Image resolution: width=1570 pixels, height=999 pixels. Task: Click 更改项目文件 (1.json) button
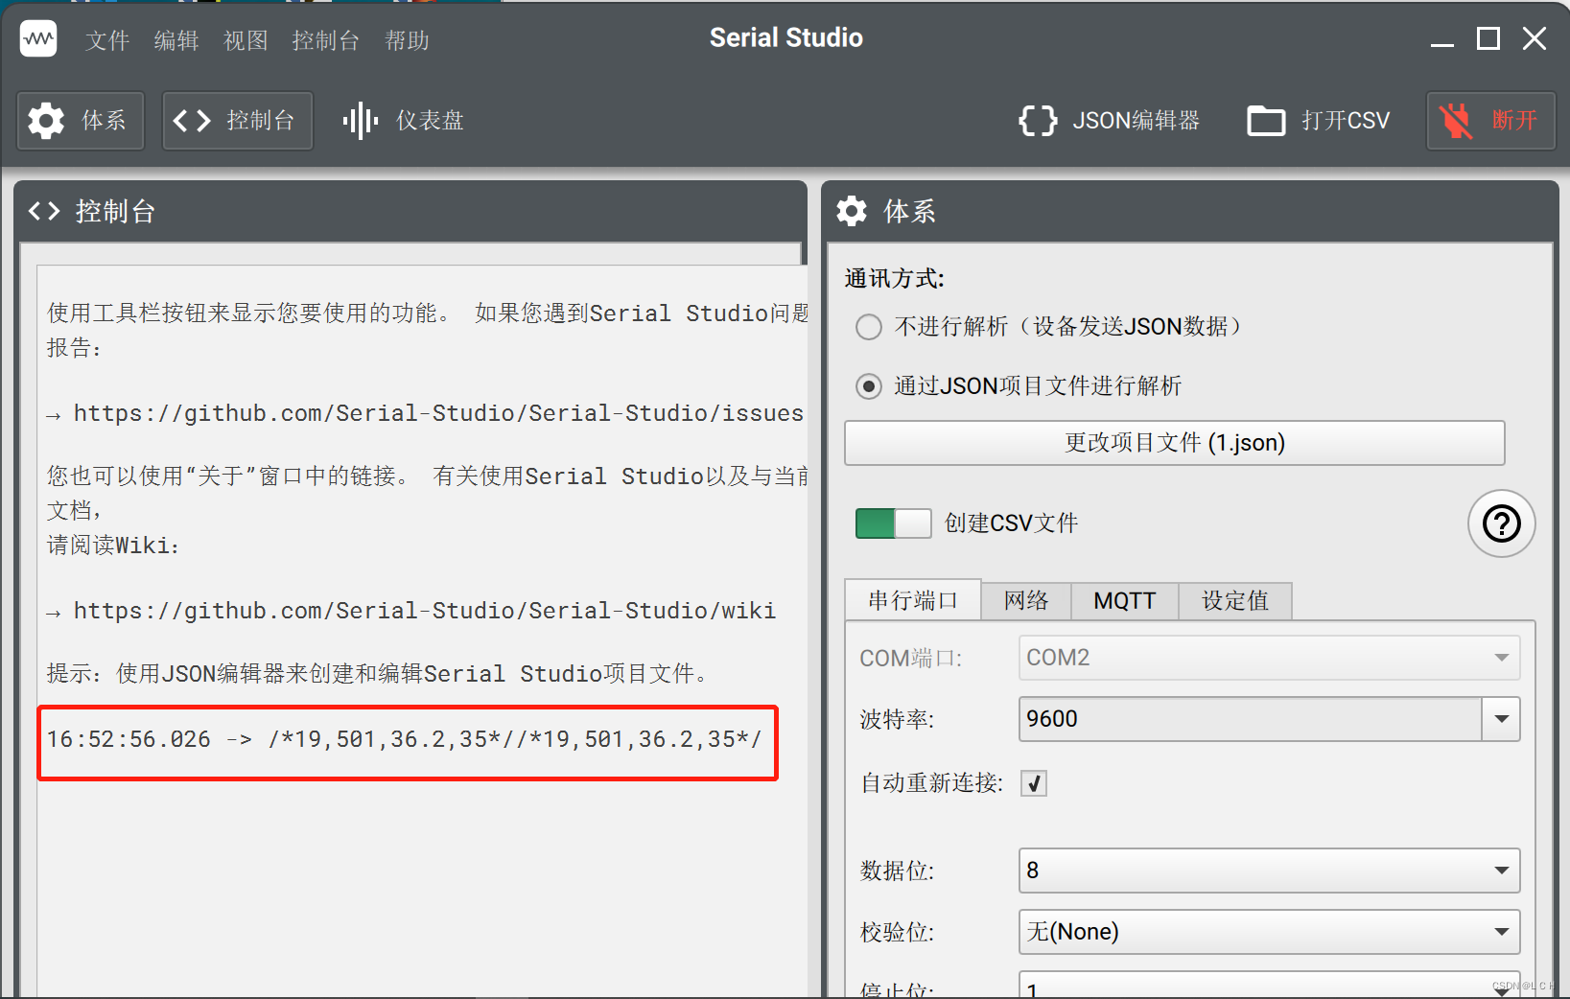(x=1175, y=443)
